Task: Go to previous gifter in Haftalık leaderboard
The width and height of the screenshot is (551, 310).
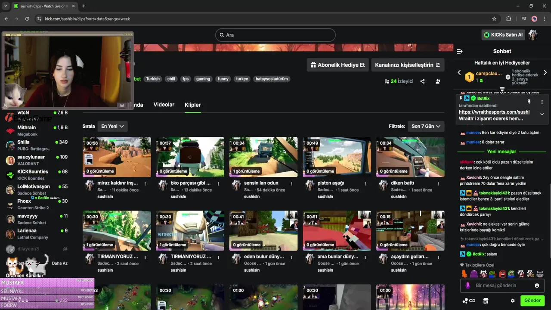Action: tap(459, 73)
